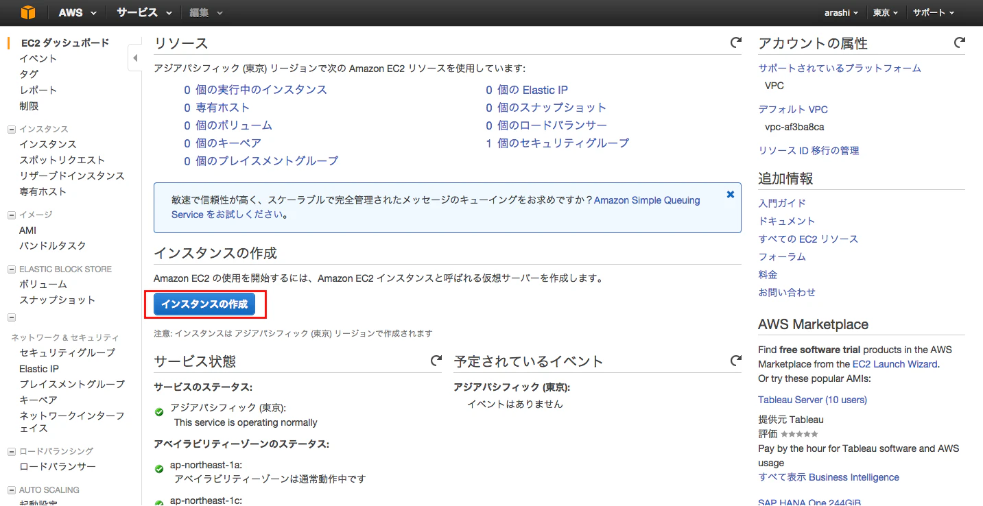
Task: Open the 入門ガイド link
Action: pos(782,203)
